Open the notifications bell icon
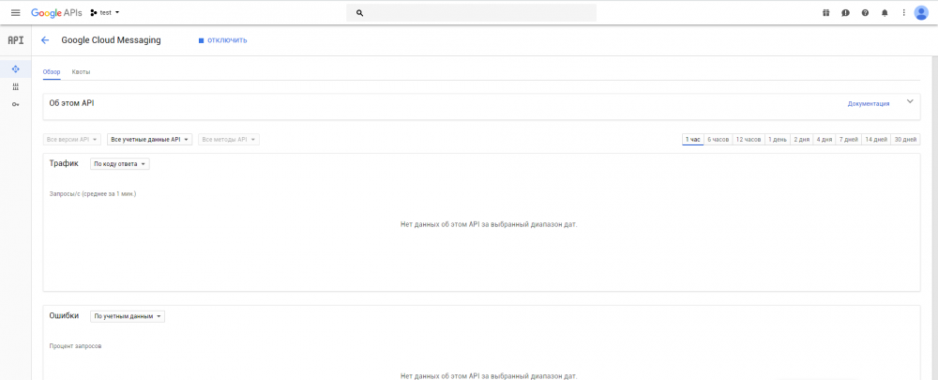Image resolution: width=938 pixels, height=380 pixels. (x=885, y=12)
